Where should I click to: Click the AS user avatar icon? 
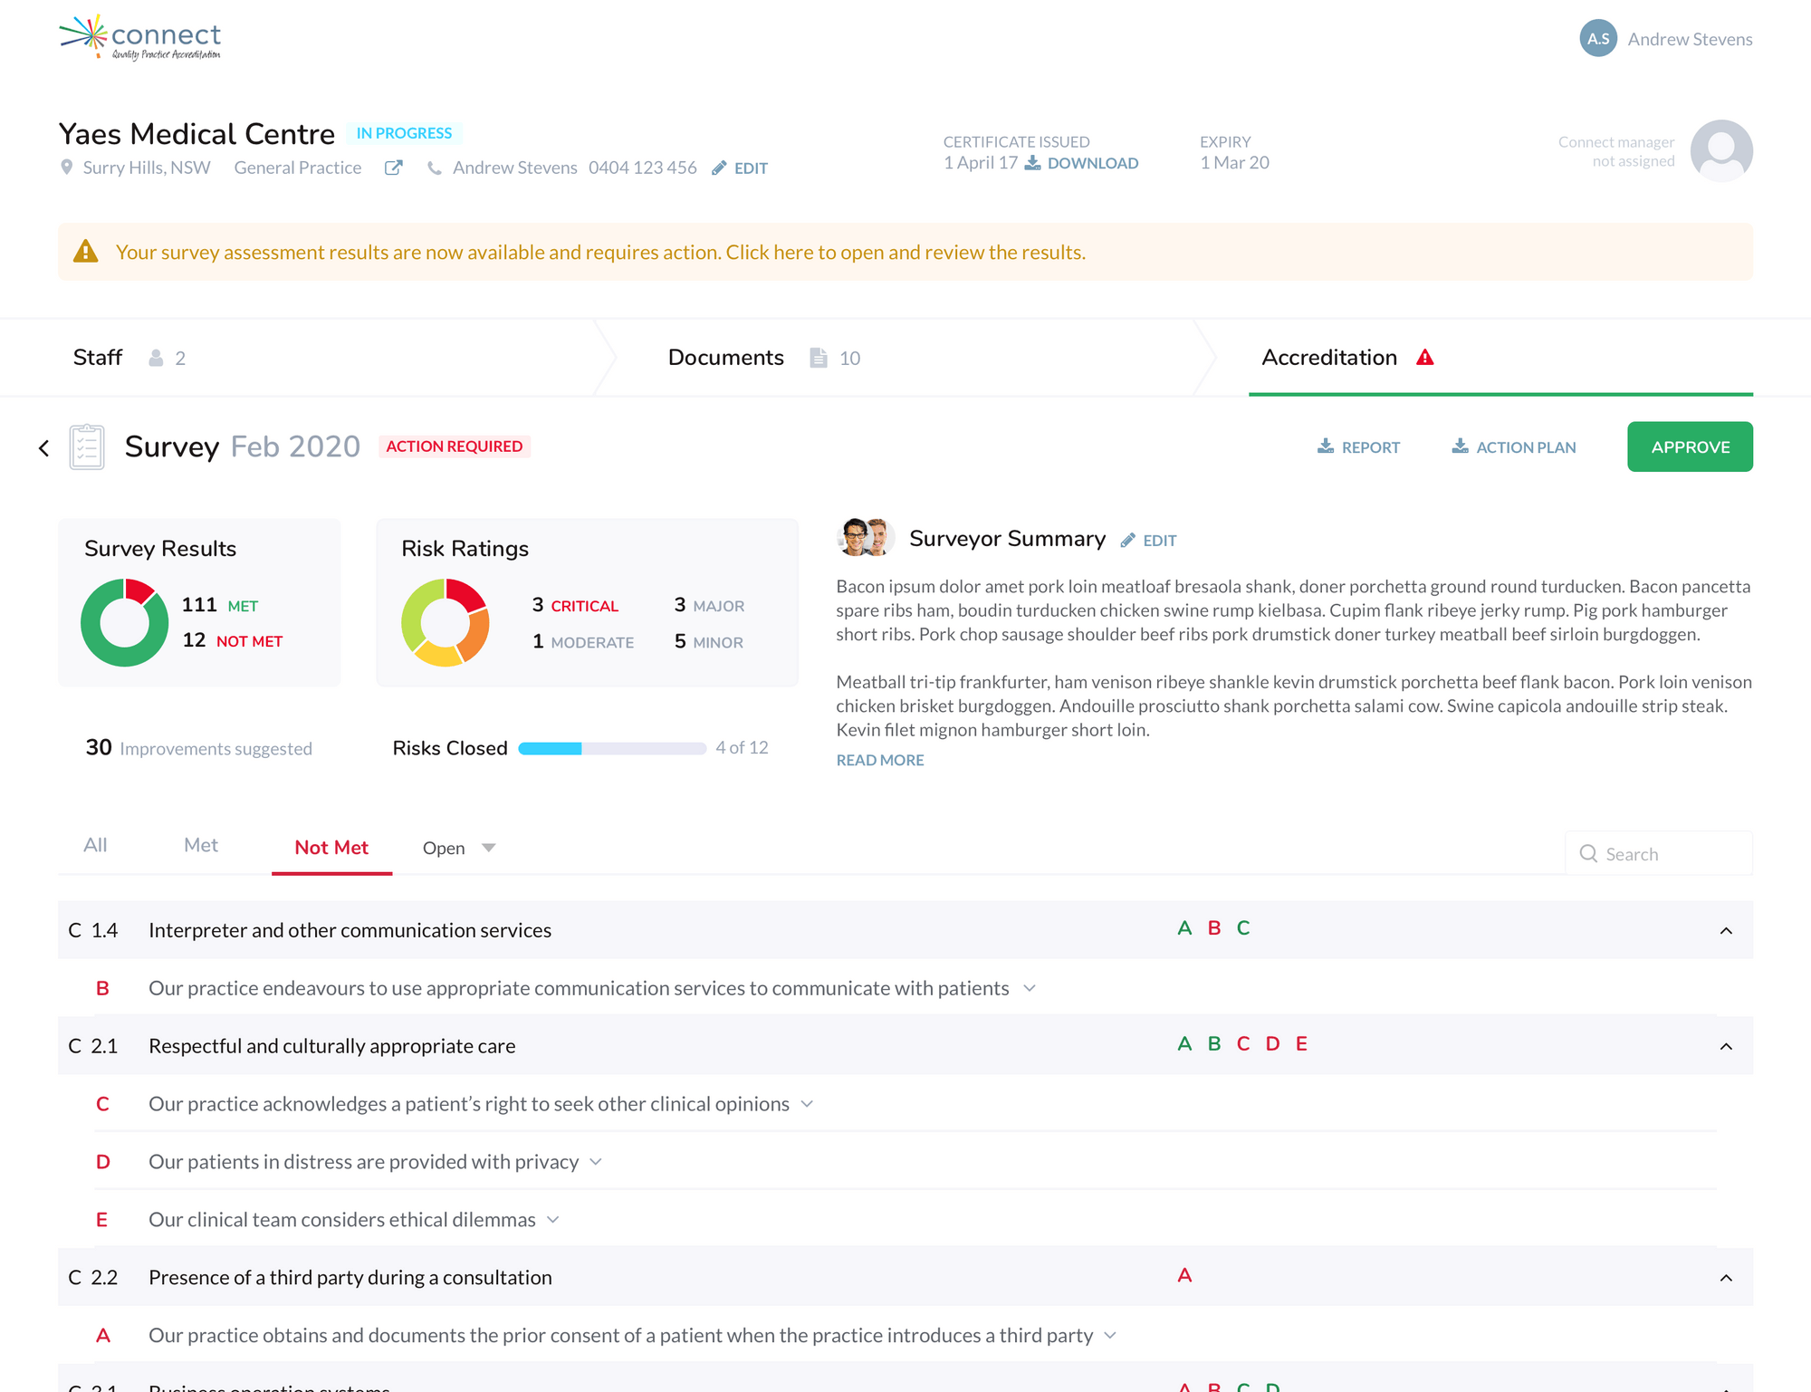tap(1598, 39)
